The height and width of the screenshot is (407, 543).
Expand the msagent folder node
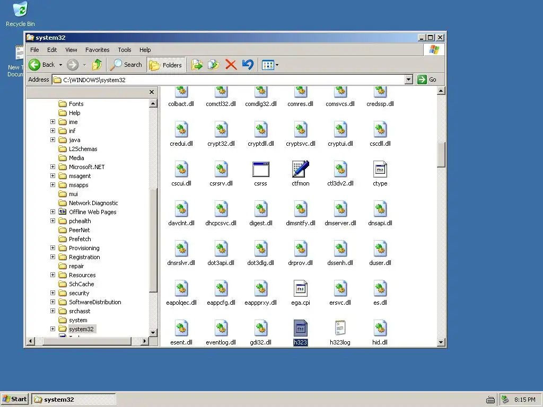(52, 176)
